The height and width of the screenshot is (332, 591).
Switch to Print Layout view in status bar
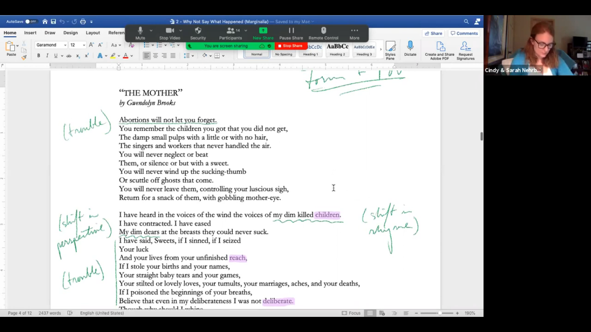tap(370, 313)
